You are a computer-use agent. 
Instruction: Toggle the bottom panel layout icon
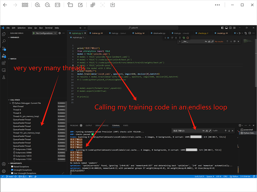point(226,28)
